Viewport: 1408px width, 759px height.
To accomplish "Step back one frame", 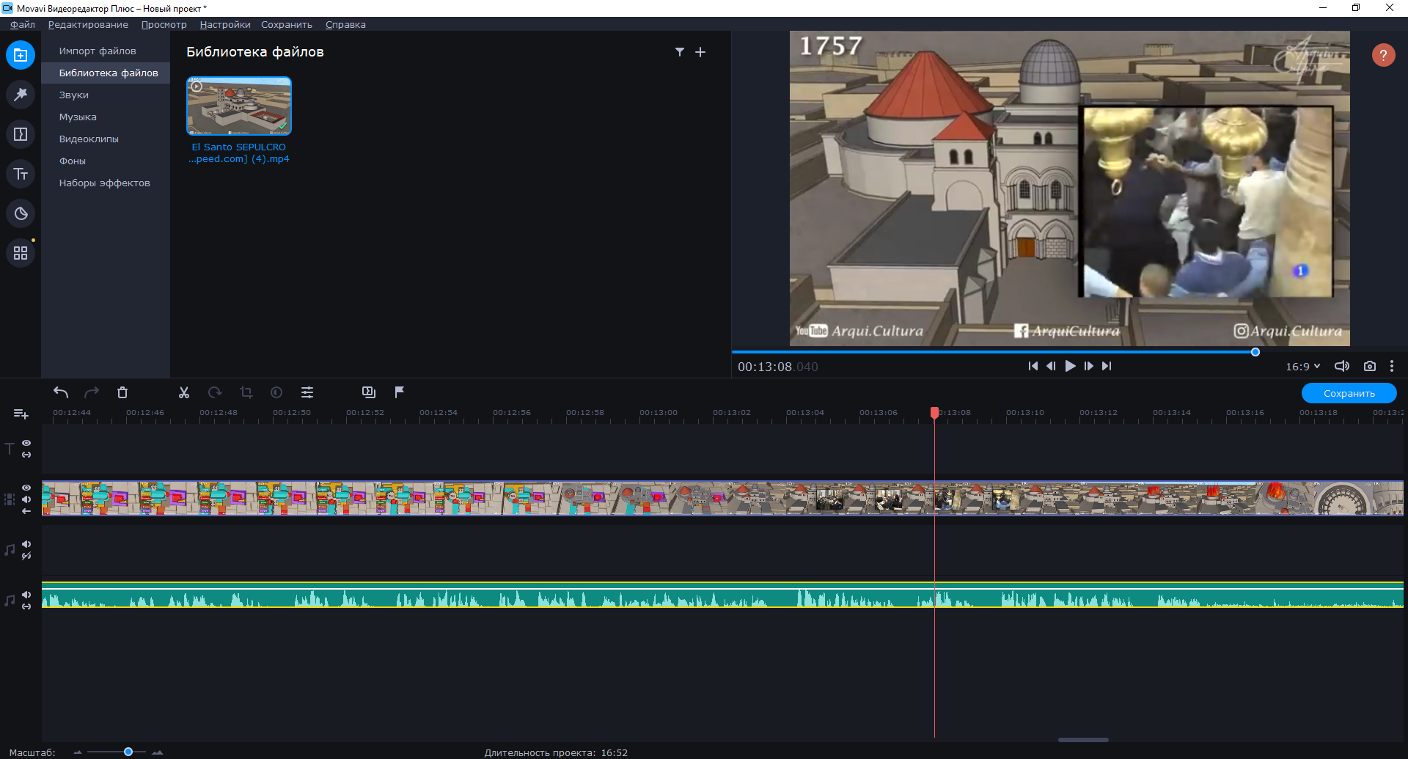I will click(x=1051, y=366).
